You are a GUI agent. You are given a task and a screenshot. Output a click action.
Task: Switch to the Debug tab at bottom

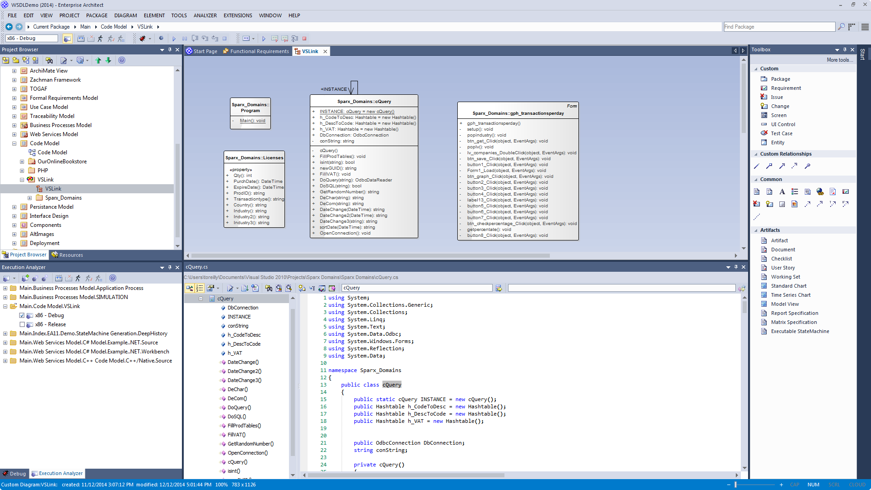(x=14, y=474)
